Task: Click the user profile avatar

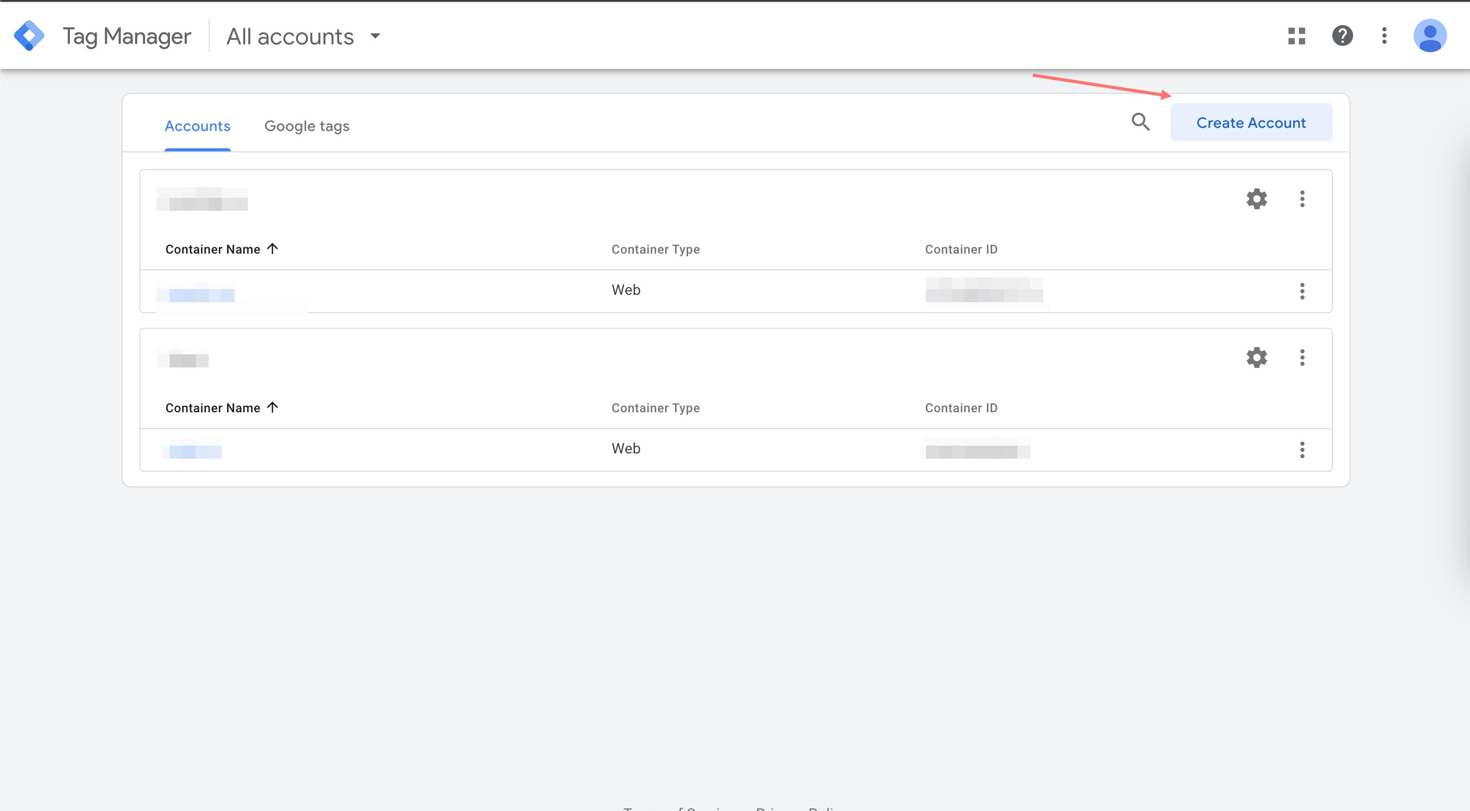Action: [x=1429, y=36]
